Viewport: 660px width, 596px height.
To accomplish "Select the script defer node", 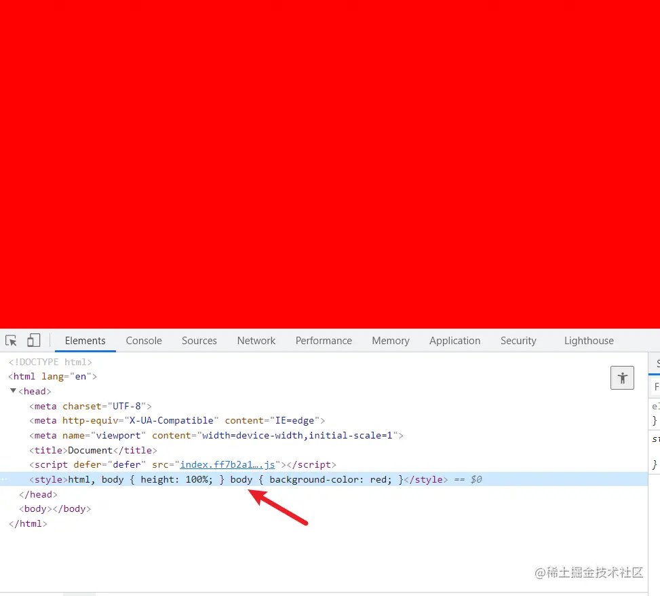I will coord(182,464).
